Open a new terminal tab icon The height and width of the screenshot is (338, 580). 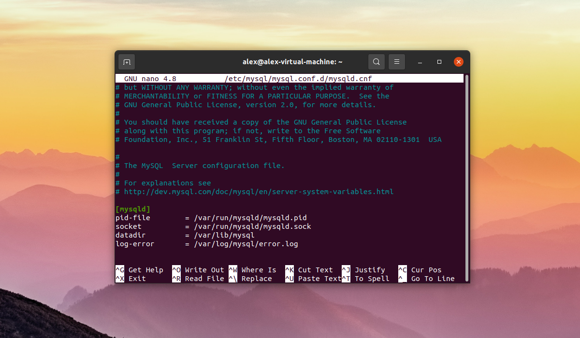(127, 62)
